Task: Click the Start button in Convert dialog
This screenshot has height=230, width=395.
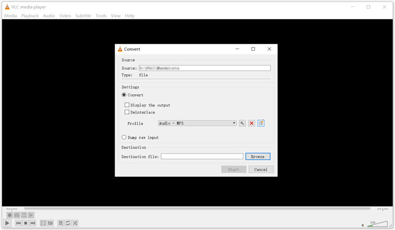Action: pos(234,169)
